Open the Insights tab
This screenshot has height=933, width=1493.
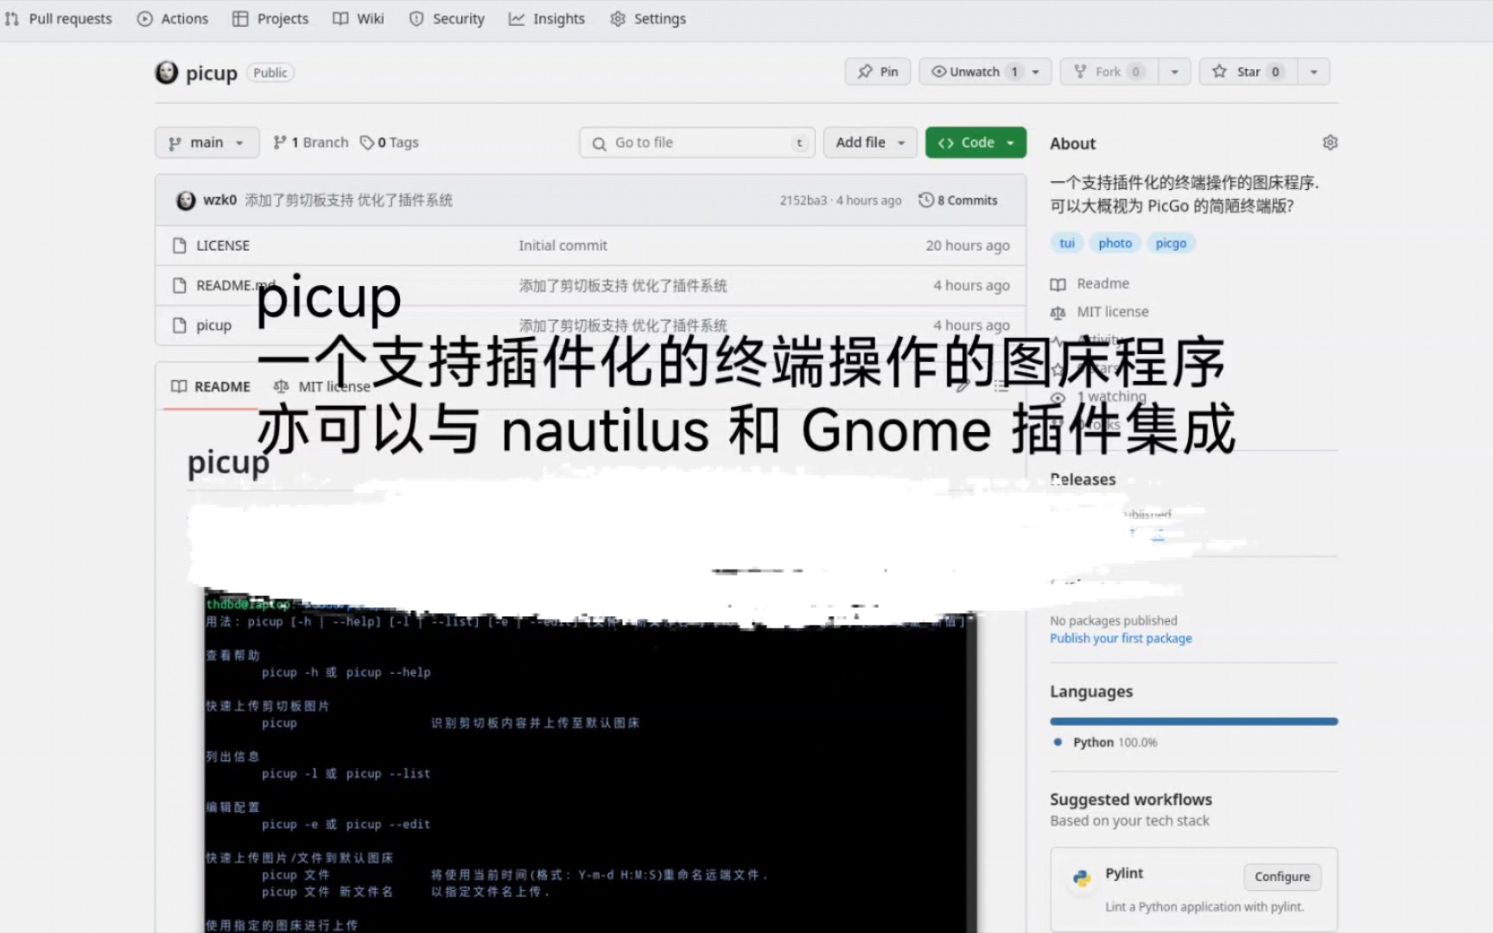coord(547,19)
